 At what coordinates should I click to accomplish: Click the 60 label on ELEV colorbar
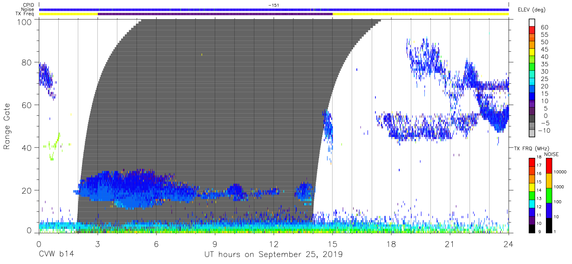pyautogui.click(x=544, y=27)
